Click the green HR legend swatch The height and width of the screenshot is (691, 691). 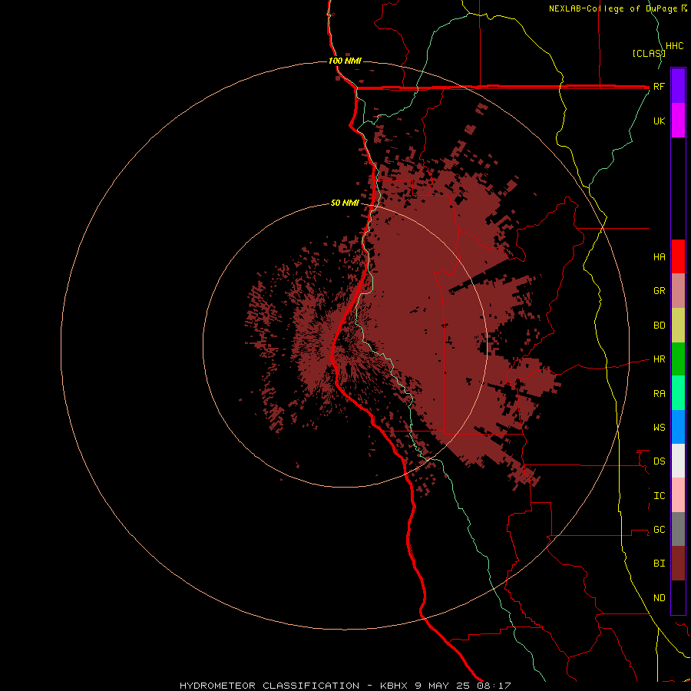(678, 359)
